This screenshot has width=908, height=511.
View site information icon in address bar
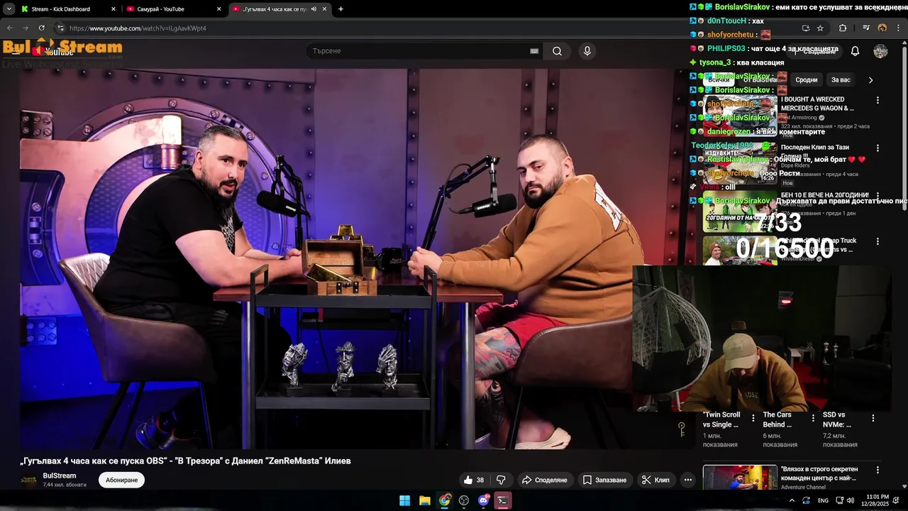61,28
